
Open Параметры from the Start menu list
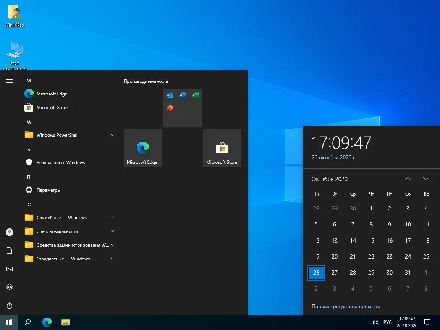pyautogui.click(x=48, y=190)
